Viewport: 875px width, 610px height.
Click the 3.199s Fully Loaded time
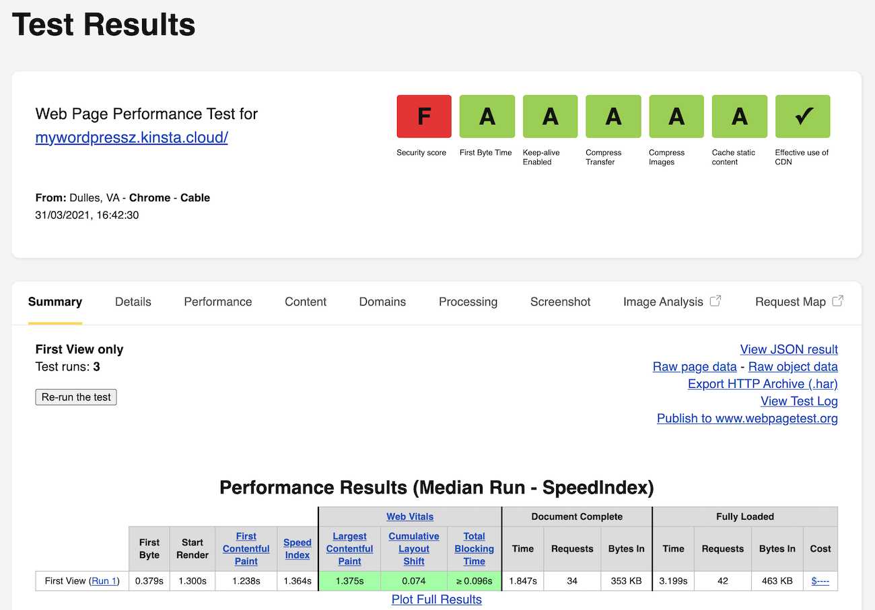pyautogui.click(x=674, y=581)
